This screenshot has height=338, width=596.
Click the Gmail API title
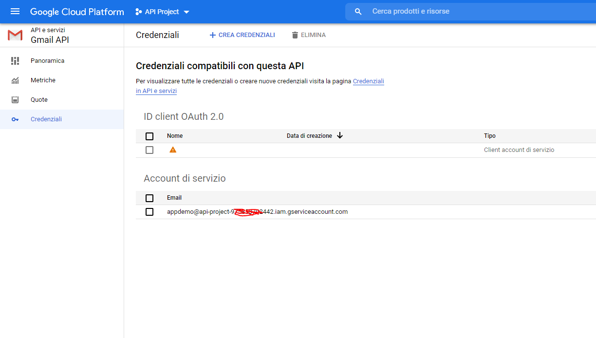(x=50, y=40)
